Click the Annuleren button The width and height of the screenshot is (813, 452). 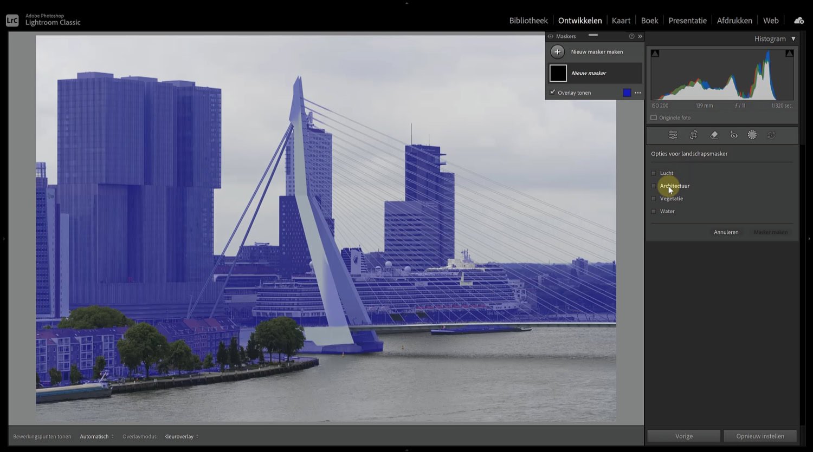click(x=726, y=232)
